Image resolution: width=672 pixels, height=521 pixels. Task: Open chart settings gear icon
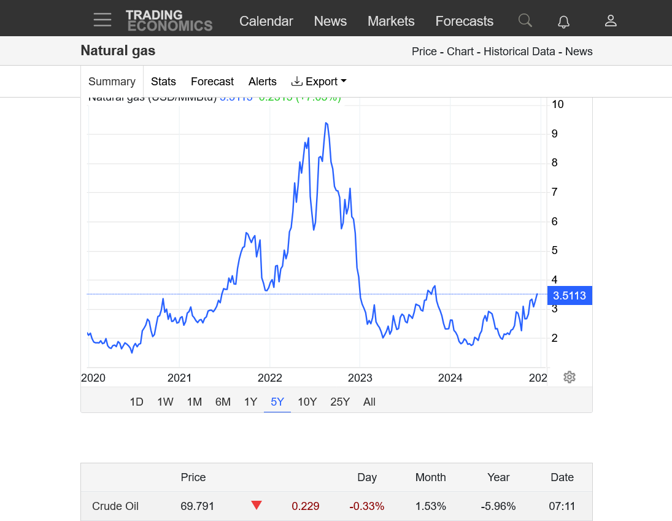[570, 377]
